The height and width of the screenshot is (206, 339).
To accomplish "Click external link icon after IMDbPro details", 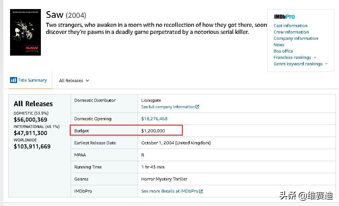I will pos(201,191).
